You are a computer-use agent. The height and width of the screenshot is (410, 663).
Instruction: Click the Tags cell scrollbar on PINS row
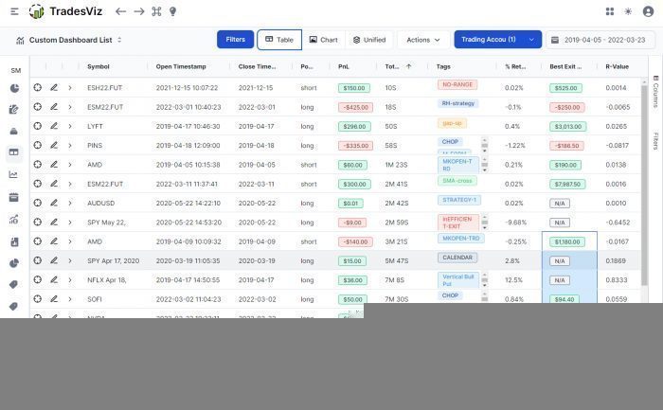click(485, 146)
